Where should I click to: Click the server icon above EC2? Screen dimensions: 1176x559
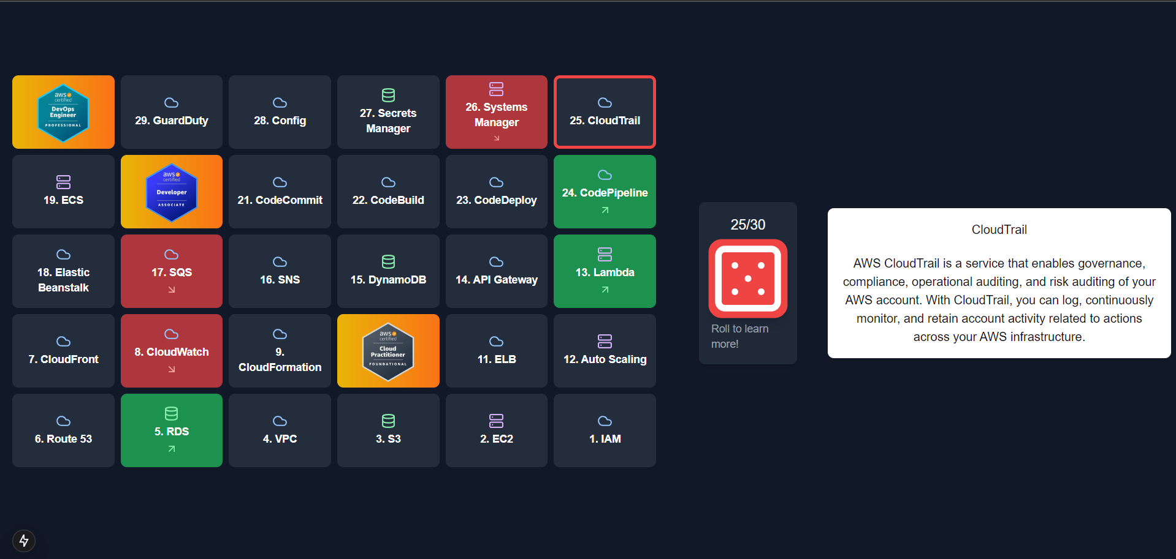pyautogui.click(x=497, y=421)
